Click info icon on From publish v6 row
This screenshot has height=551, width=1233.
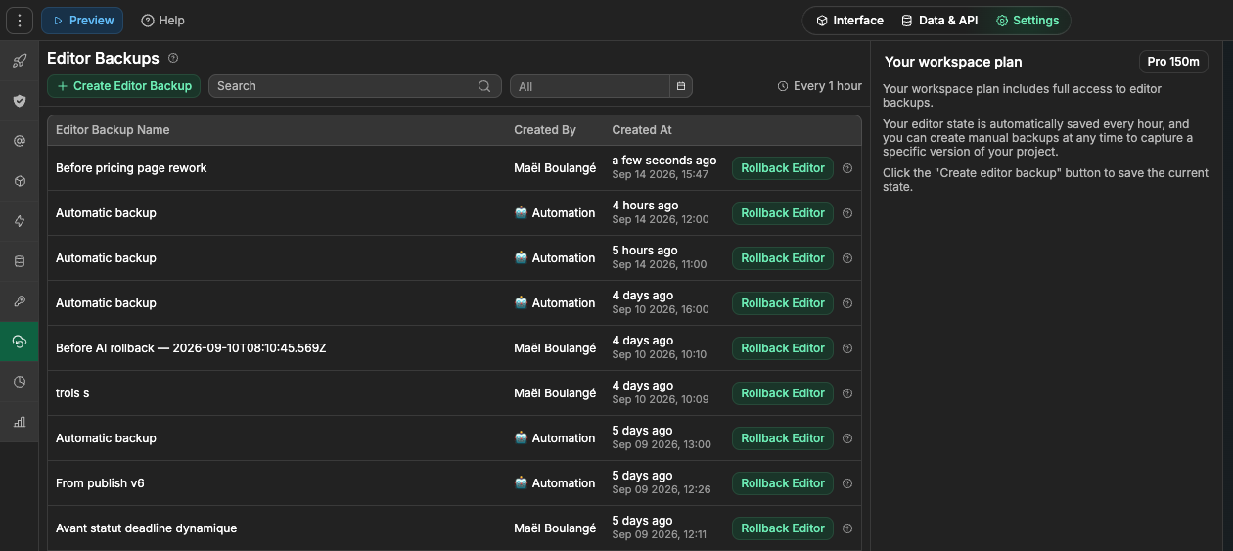pos(847,483)
